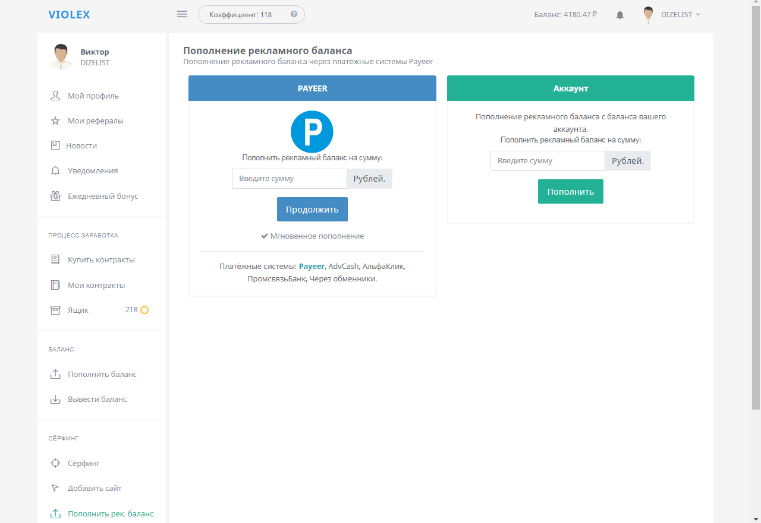The width and height of the screenshot is (761, 523).
Task: Click the Рублей. label in PAYEER panel
Action: (x=369, y=179)
